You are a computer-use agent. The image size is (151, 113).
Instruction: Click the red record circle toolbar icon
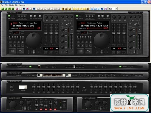pos(27,9)
